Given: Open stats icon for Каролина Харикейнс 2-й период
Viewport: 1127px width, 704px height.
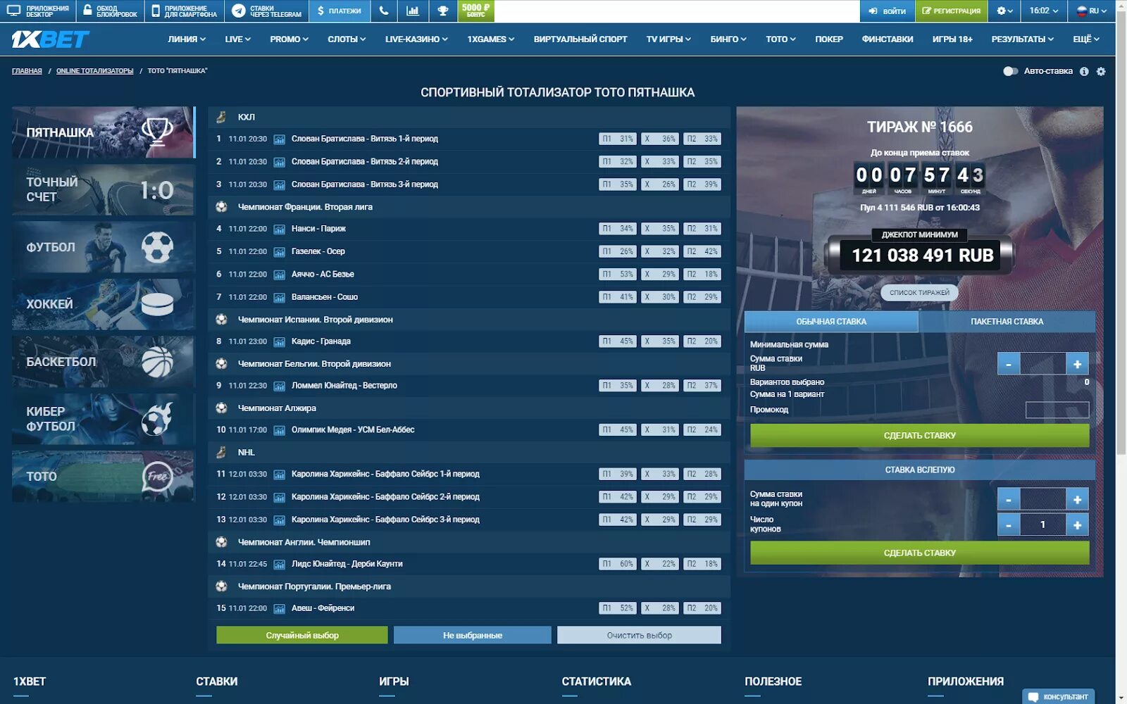Looking at the screenshot, I should tap(279, 497).
